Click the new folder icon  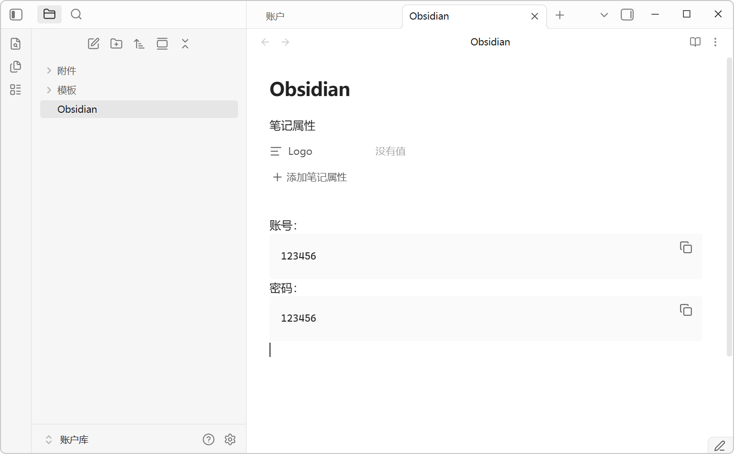coord(116,44)
